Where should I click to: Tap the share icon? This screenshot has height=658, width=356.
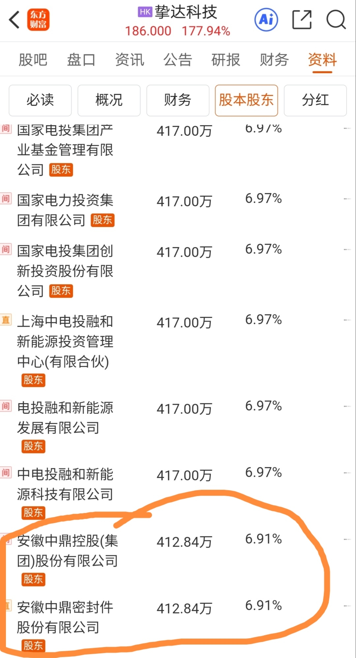pos(302,20)
